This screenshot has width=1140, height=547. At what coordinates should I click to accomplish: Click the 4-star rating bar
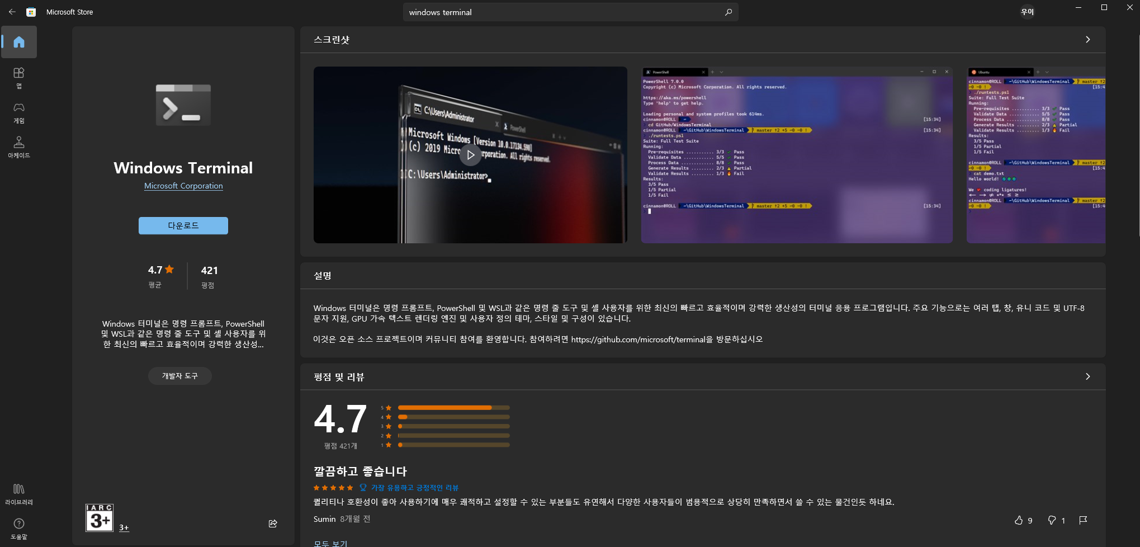tap(453, 417)
